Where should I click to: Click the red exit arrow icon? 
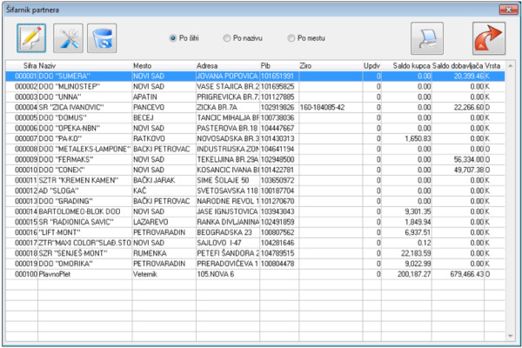coord(489,37)
